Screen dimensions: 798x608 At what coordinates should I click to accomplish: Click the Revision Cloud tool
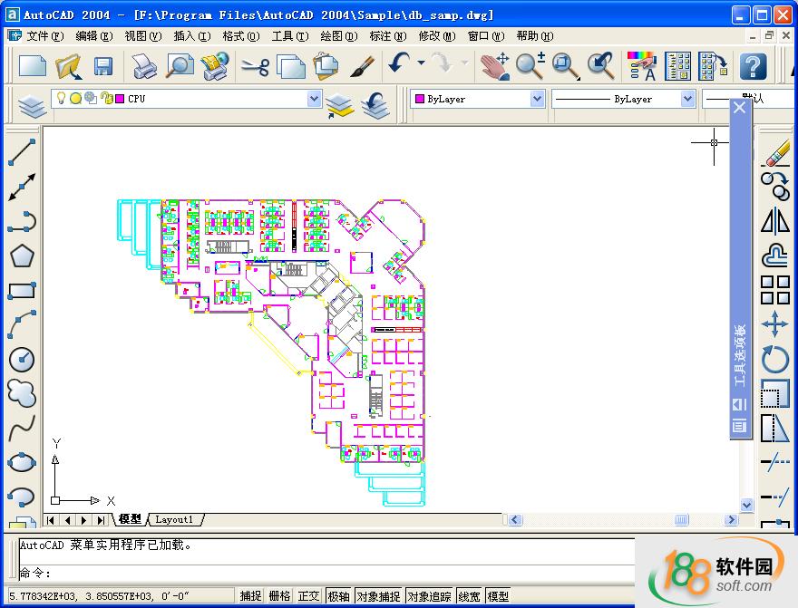(22, 392)
